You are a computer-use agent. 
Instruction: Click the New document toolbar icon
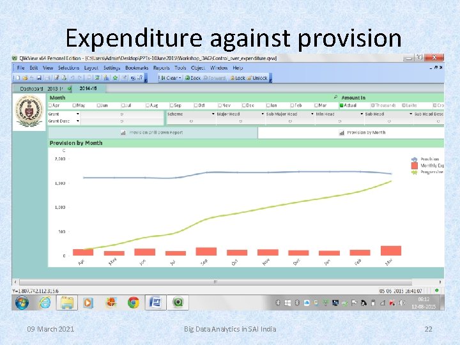click(18, 78)
